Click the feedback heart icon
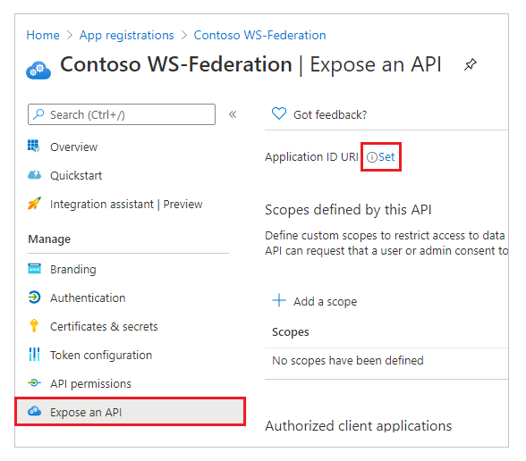The height and width of the screenshot is (461, 526). [279, 114]
